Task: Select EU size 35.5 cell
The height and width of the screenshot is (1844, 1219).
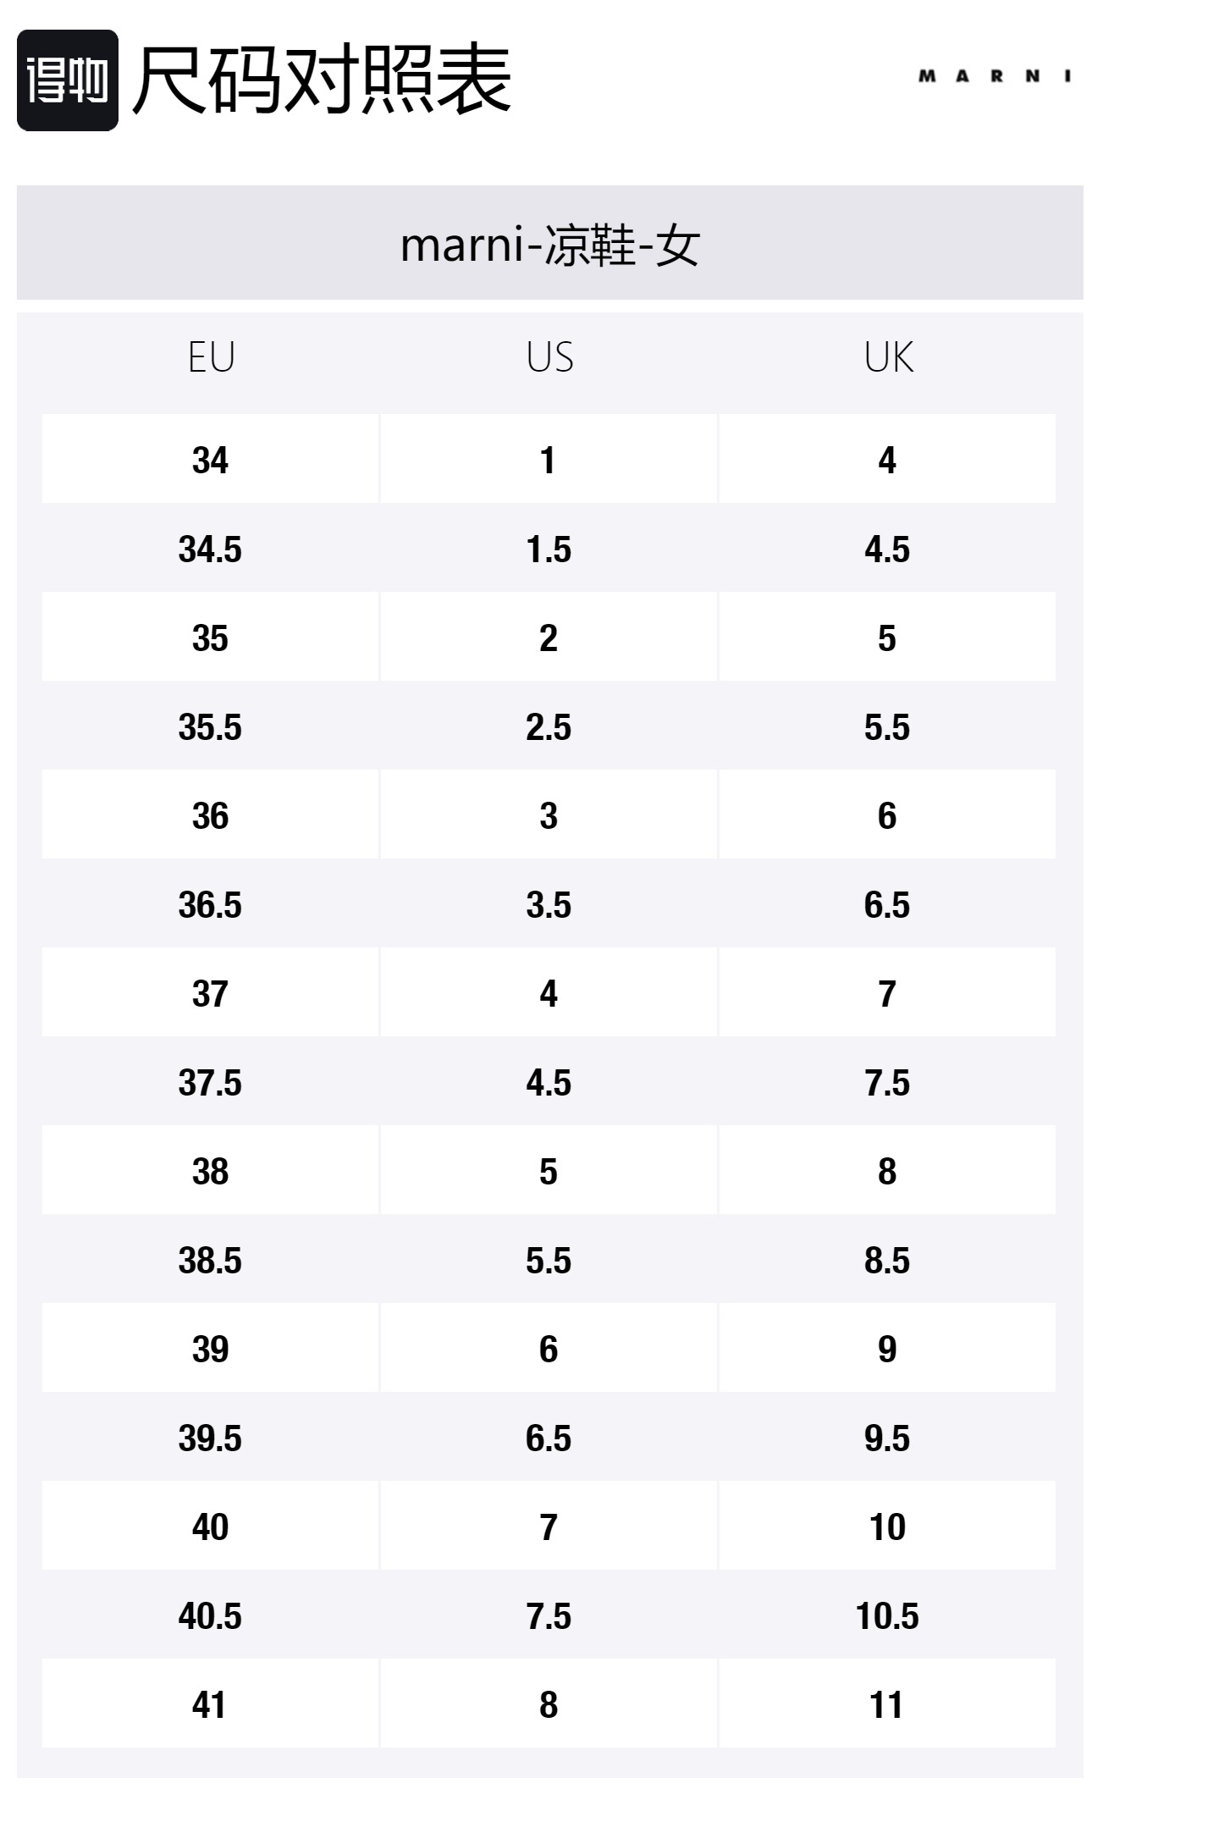Action: coord(210,727)
